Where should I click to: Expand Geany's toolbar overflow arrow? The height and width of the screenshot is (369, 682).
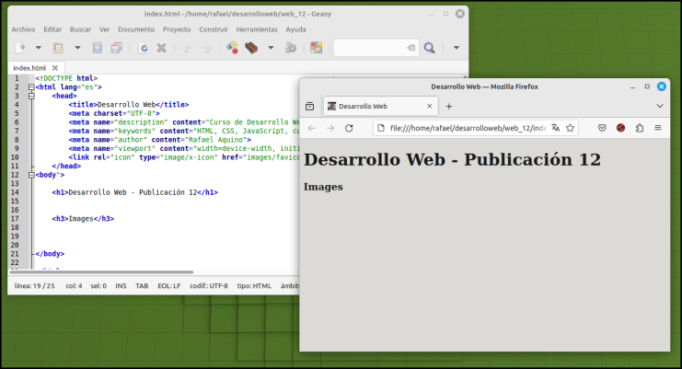click(x=457, y=48)
